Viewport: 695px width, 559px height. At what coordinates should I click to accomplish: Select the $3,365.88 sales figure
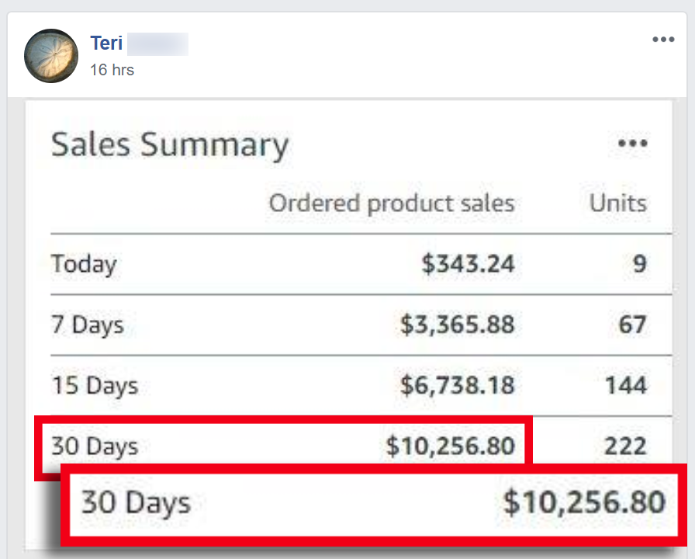[x=457, y=324]
